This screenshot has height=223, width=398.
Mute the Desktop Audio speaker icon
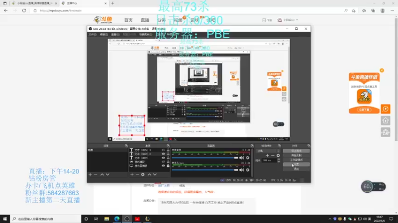(242, 158)
